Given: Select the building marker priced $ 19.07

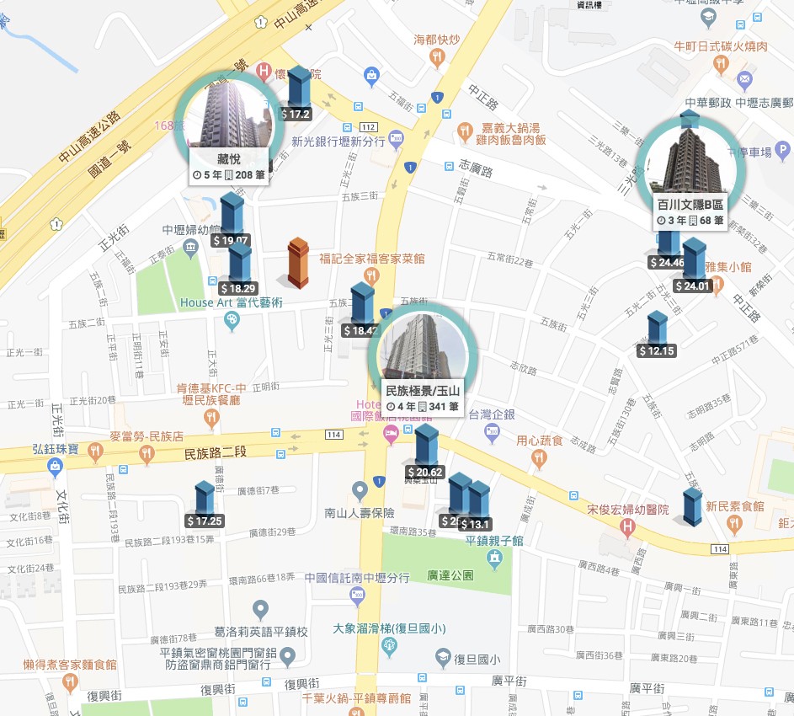Looking at the screenshot, I should pyautogui.click(x=232, y=213).
